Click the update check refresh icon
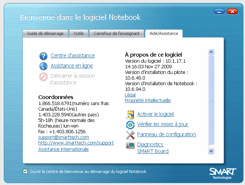The image size is (245, 185). 130,125
